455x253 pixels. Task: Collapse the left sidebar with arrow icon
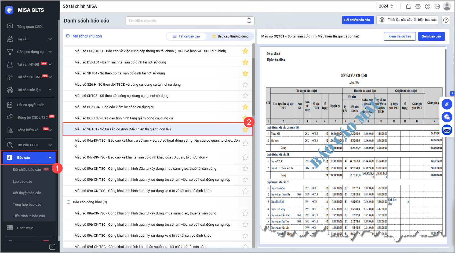[x=52, y=247]
